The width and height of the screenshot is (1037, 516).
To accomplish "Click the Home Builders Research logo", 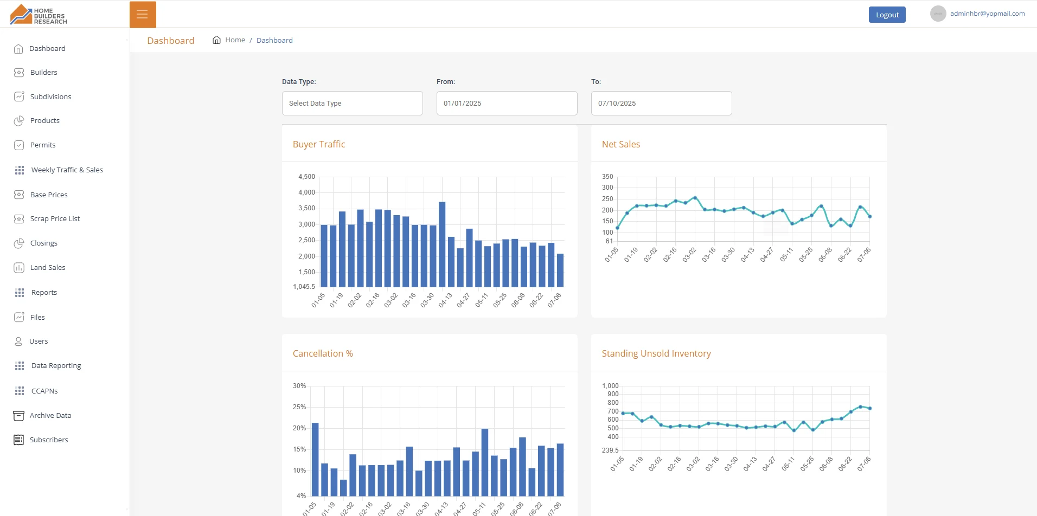I will (39, 15).
